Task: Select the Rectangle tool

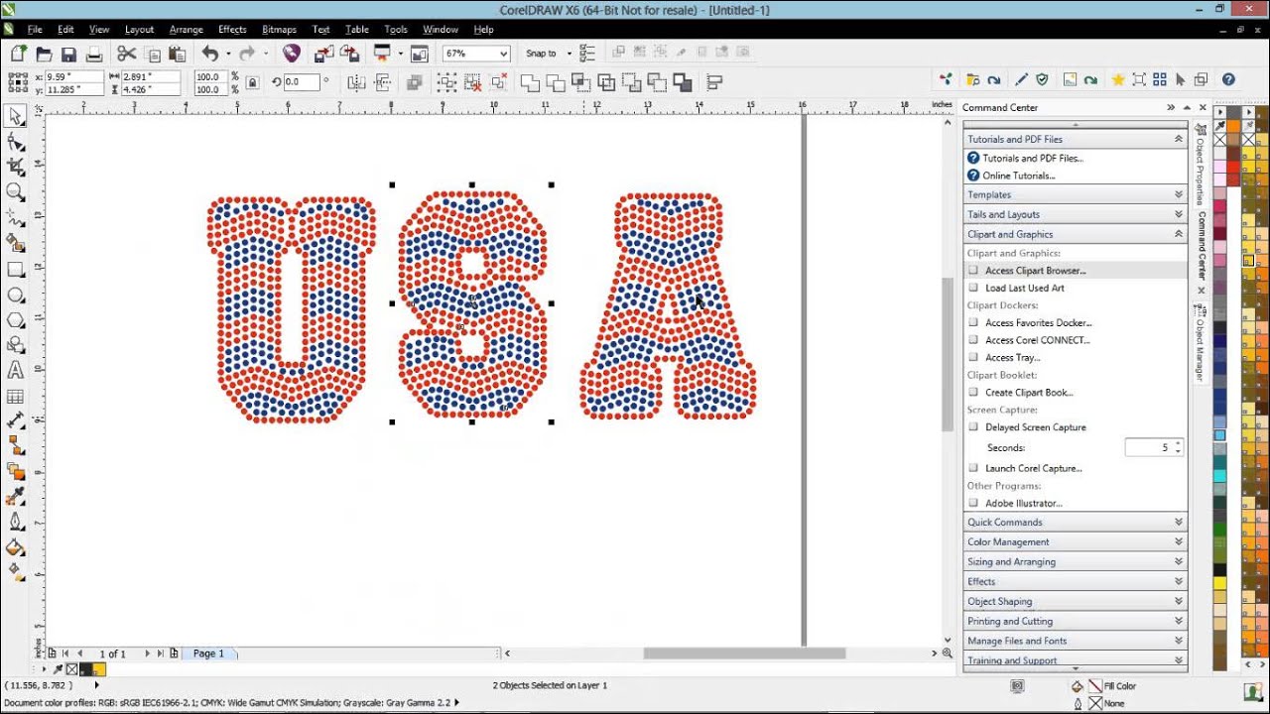Action: tap(15, 270)
